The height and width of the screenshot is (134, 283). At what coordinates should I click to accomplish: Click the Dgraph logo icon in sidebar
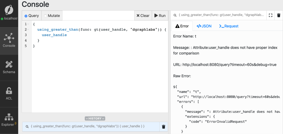[9, 8]
